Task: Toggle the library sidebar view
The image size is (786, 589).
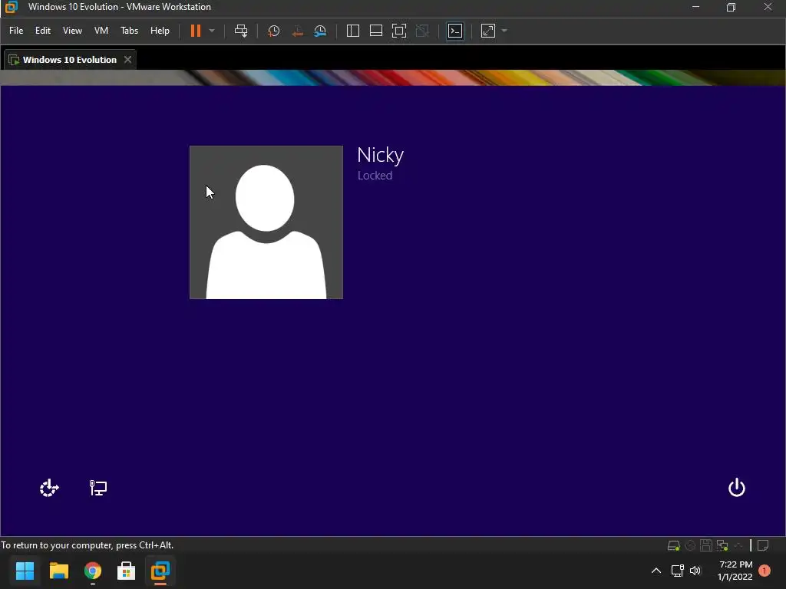Action: click(x=353, y=31)
